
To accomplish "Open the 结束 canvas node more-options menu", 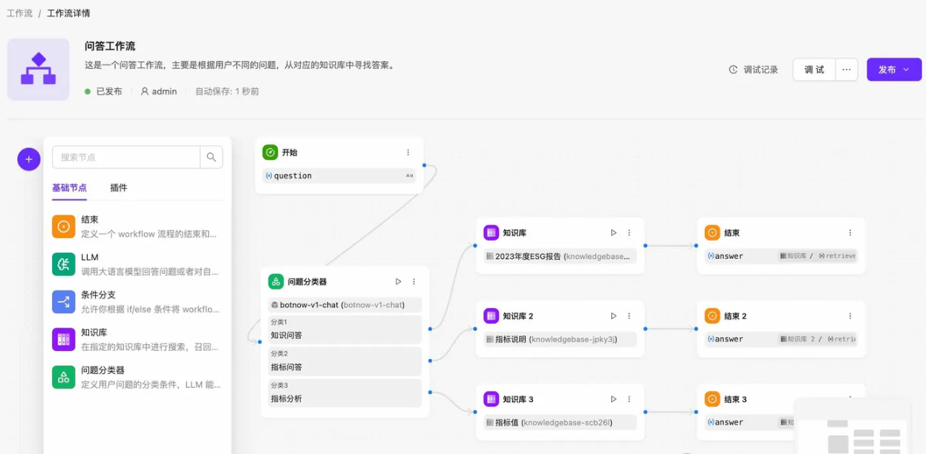I will [x=850, y=232].
